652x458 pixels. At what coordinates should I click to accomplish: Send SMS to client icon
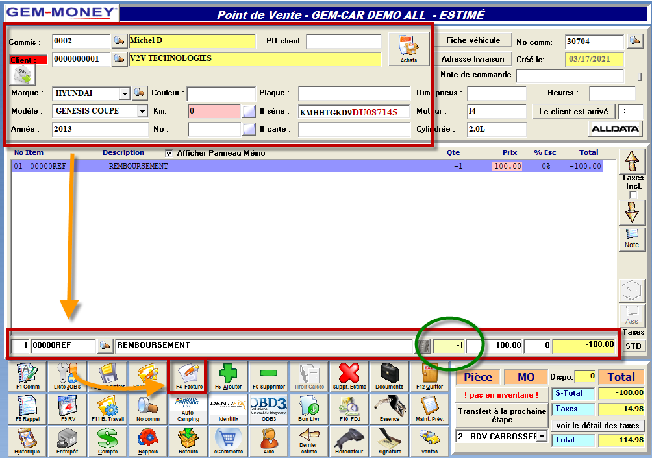[x=23, y=75]
